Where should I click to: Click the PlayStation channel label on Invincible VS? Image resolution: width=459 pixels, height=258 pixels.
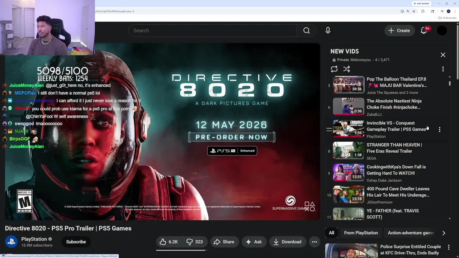point(376,137)
